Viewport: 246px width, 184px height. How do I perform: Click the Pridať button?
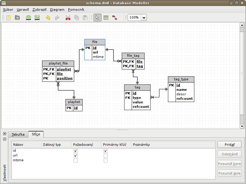[229, 145]
